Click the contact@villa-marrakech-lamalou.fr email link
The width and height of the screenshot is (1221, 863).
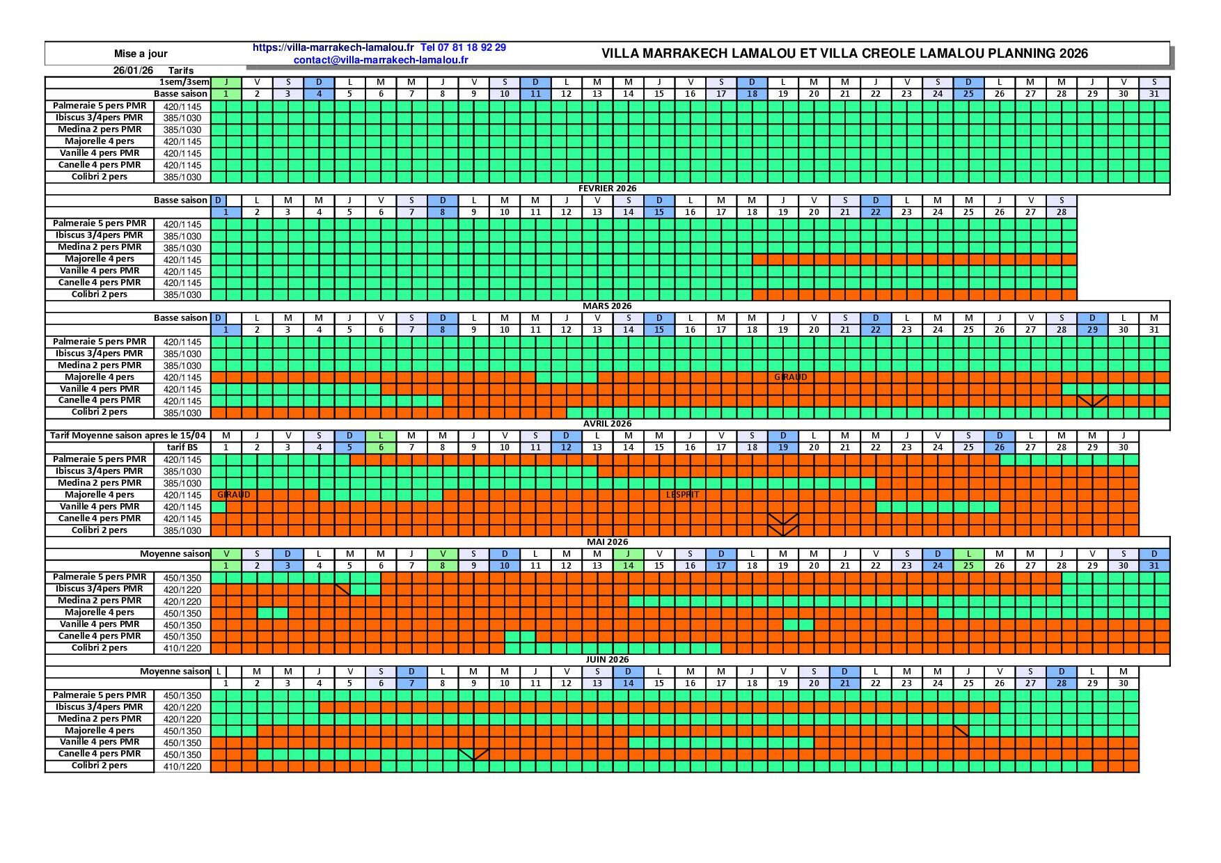[380, 60]
